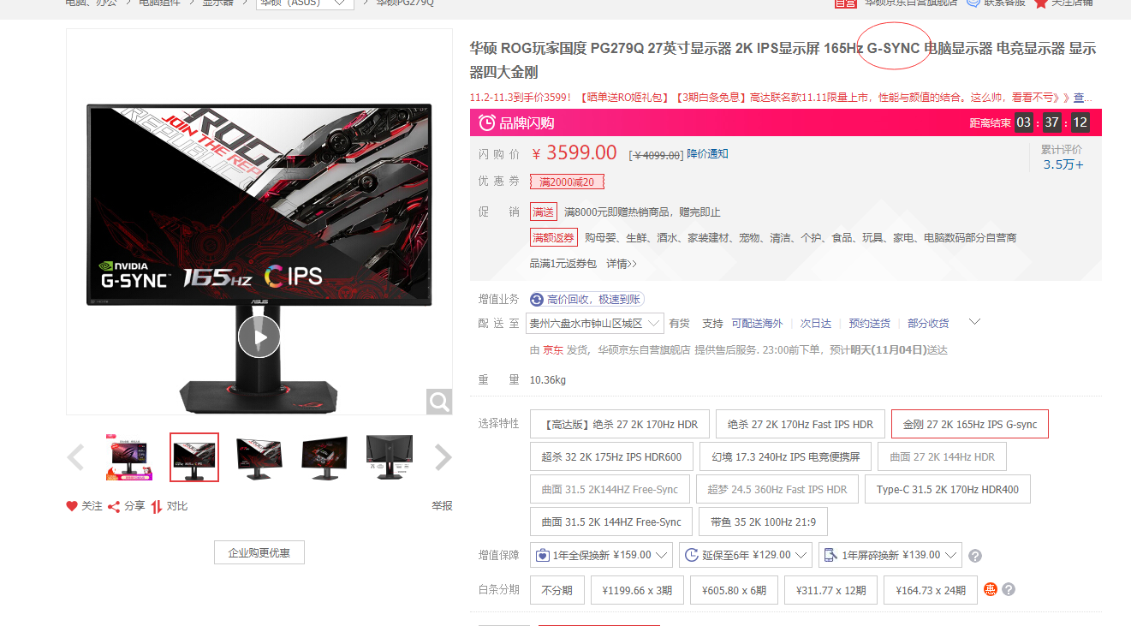The width and height of the screenshot is (1131, 626).
Task: Select the third thumbnail showing angled monitor
Action: 259,457
